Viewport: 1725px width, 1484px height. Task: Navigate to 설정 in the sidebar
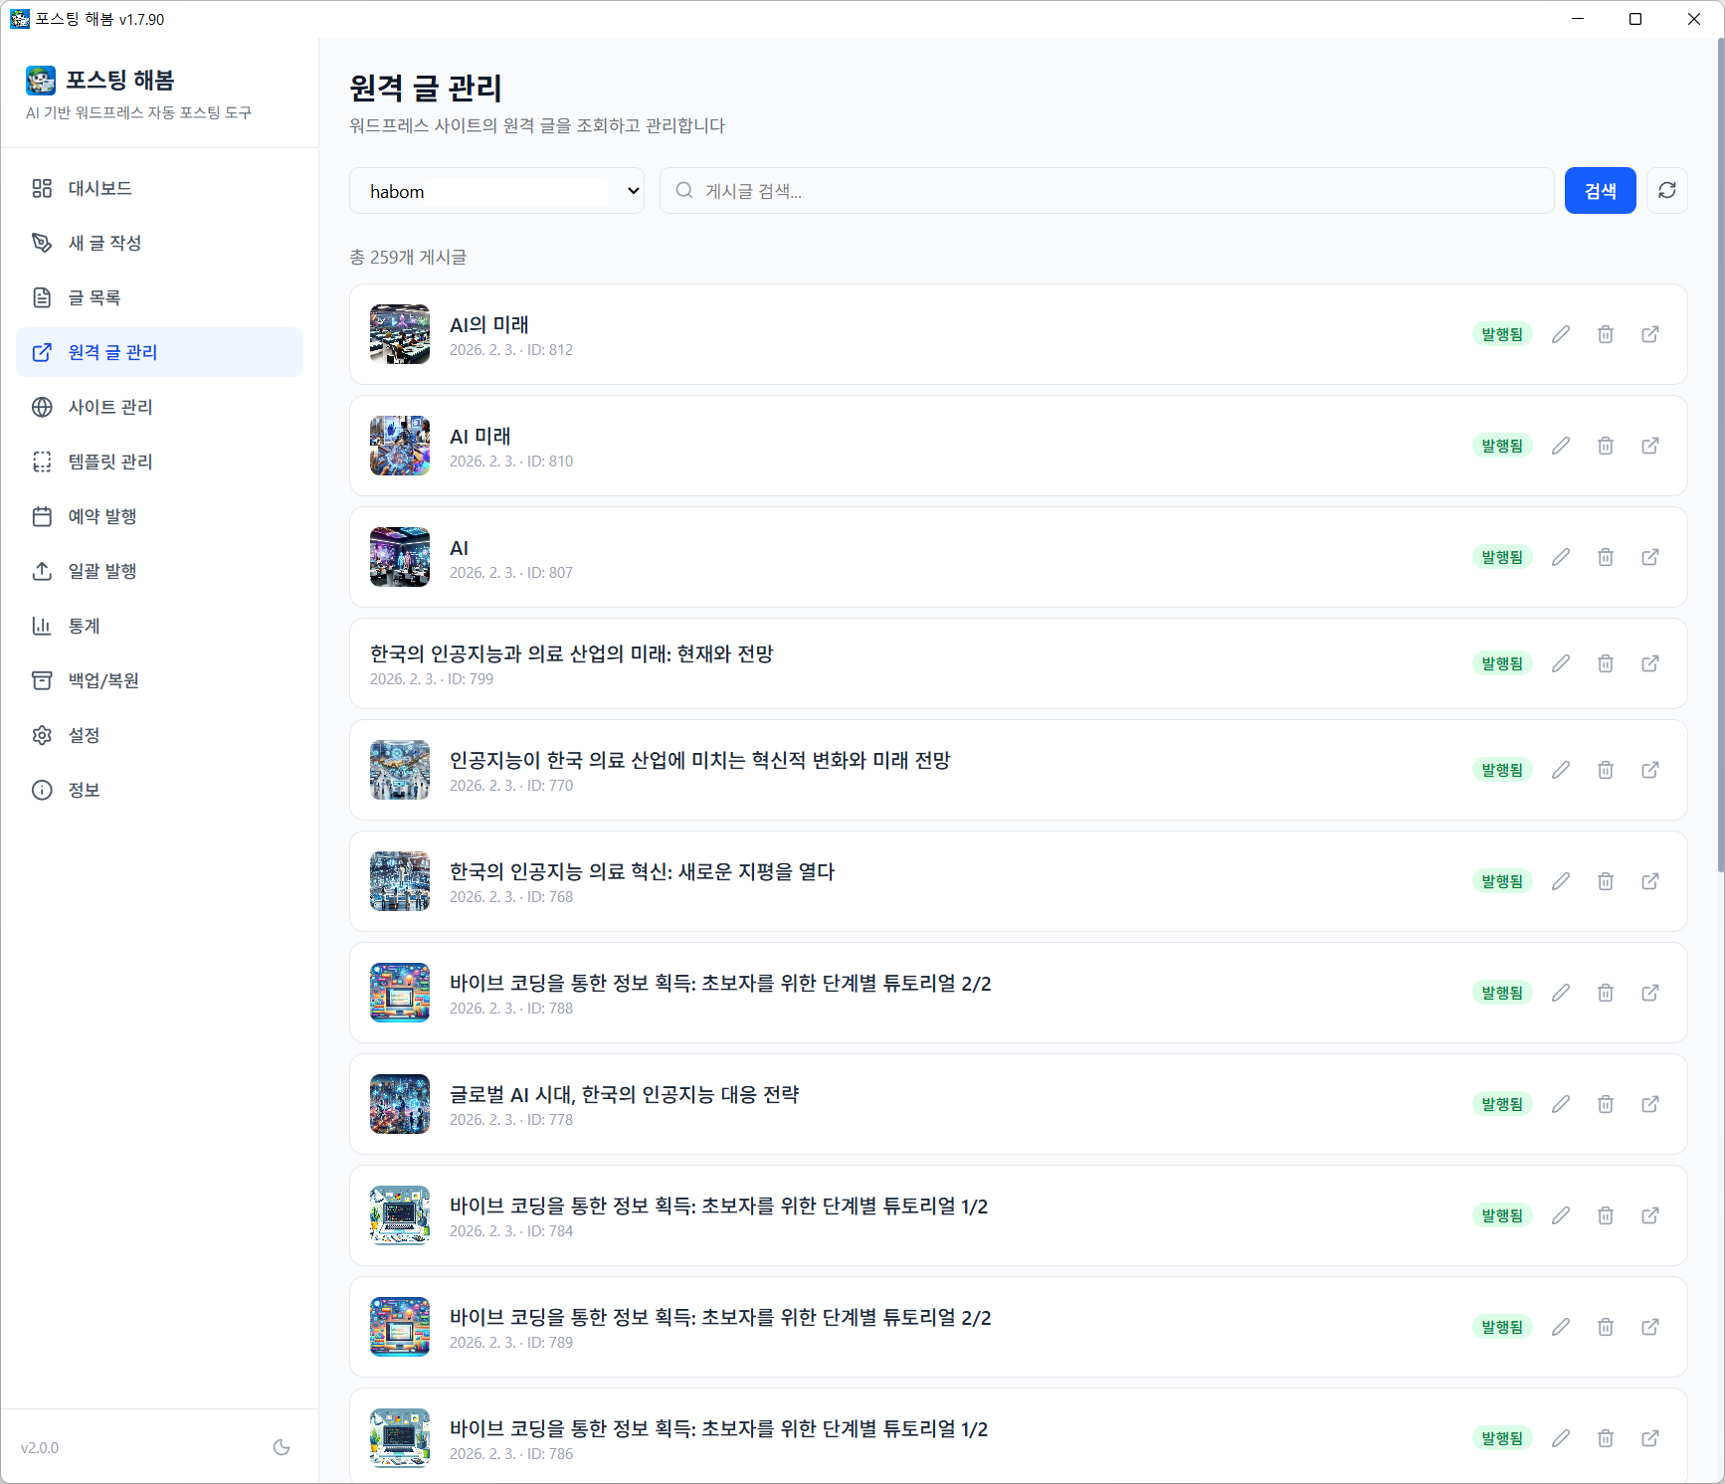(84, 735)
